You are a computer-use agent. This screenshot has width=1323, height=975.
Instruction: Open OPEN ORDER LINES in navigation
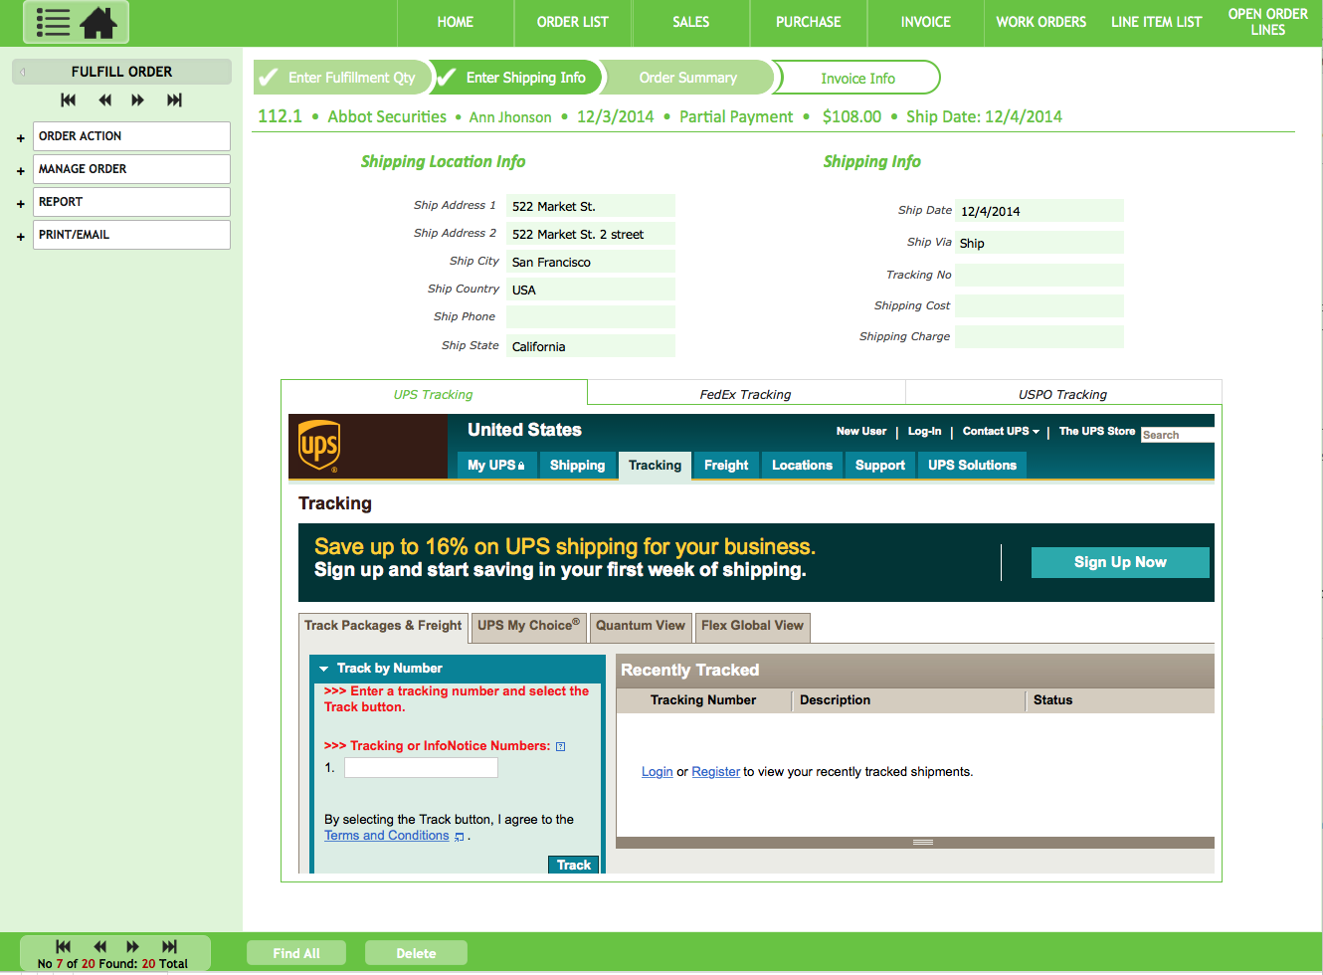point(1268,22)
